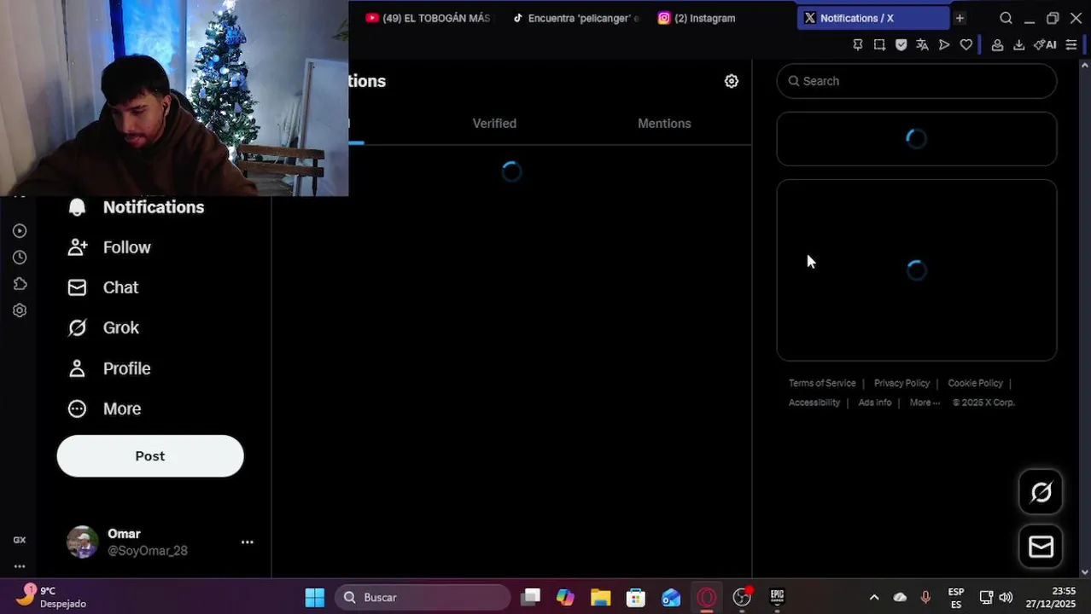Screen dimensions: 1091x614
Task: Click the X Search field
Action: coord(917,81)
